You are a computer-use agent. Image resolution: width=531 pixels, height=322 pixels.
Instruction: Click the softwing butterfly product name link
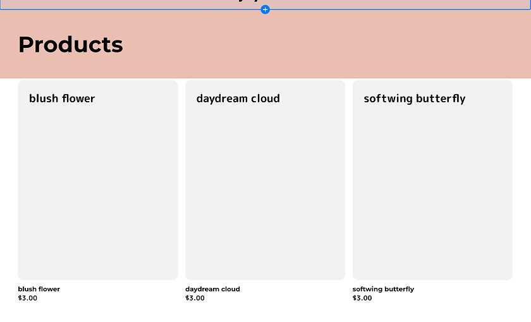383,289
